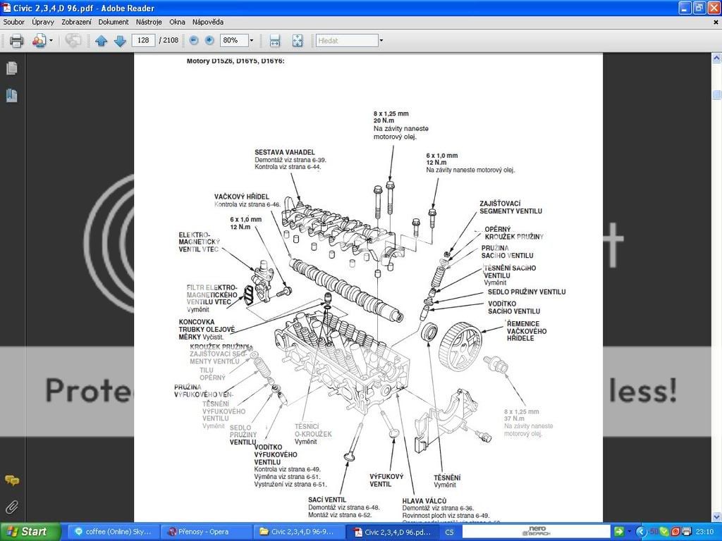Click the zoom out minus button

(x=194, y=41)
